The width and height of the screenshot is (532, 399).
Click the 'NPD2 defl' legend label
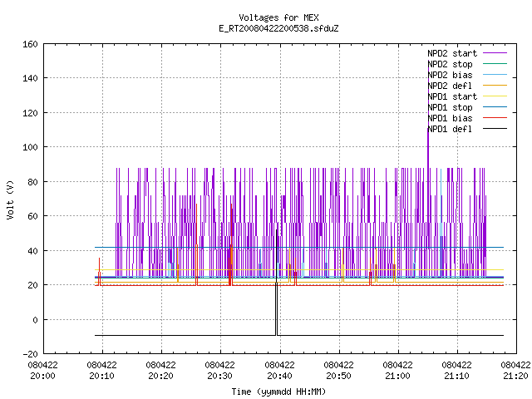pyautogui.click(x=450, y=86)
